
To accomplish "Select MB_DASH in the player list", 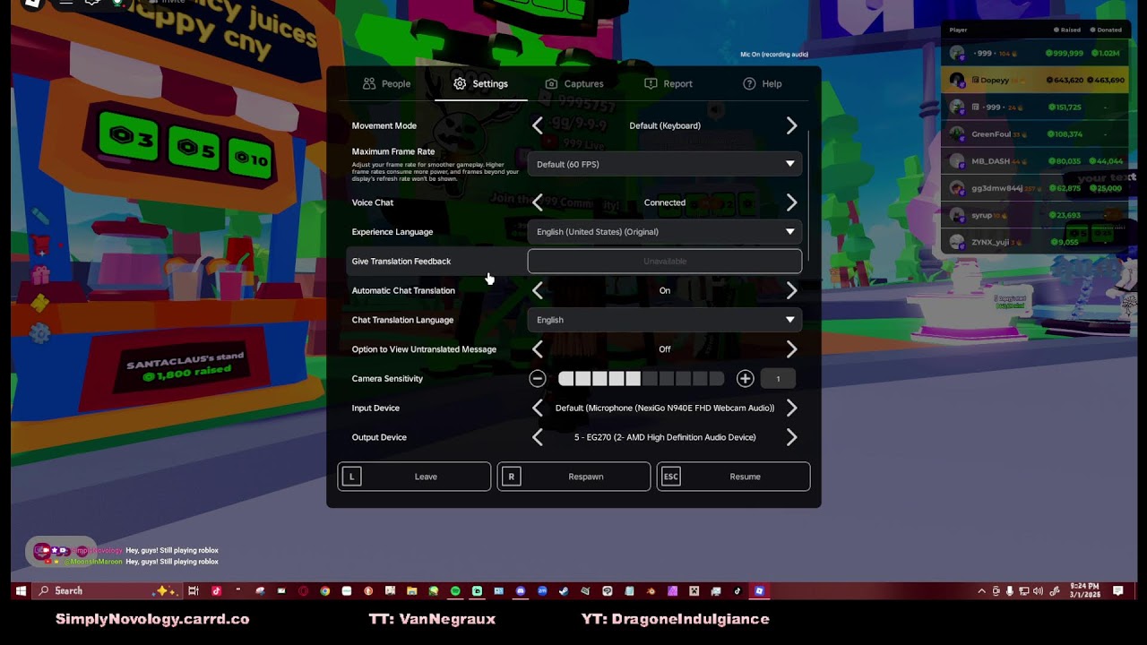I will point(1037,161).
